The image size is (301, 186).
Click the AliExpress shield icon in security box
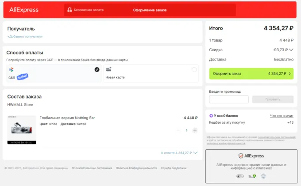pos(240,156)
